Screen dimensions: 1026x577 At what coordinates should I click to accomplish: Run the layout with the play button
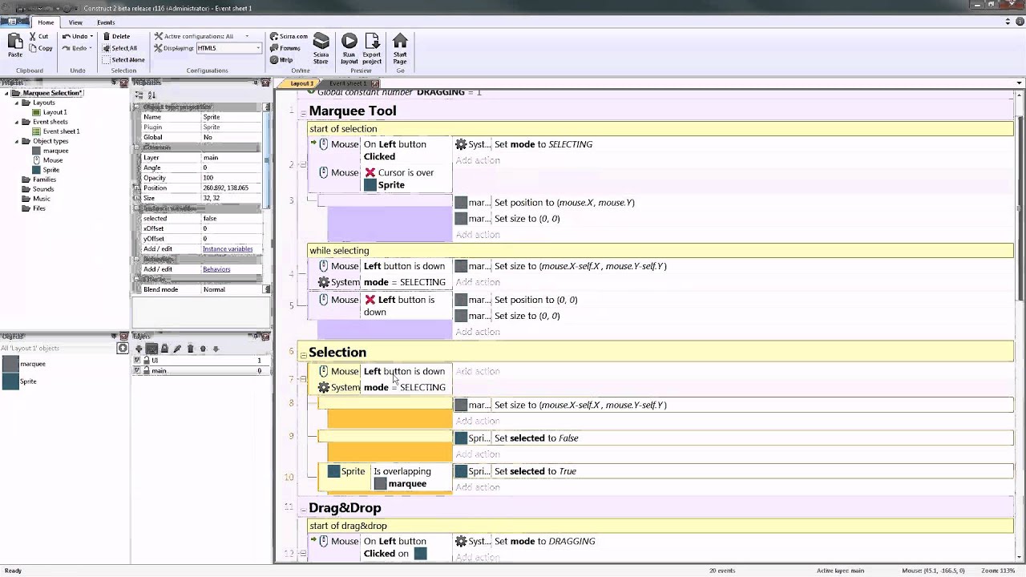pos(349,49)
